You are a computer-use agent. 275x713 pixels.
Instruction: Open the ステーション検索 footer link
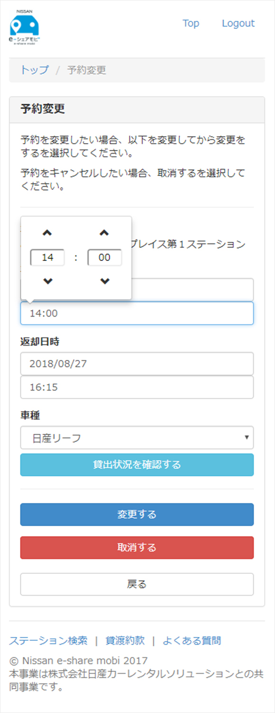pos(48,641)
